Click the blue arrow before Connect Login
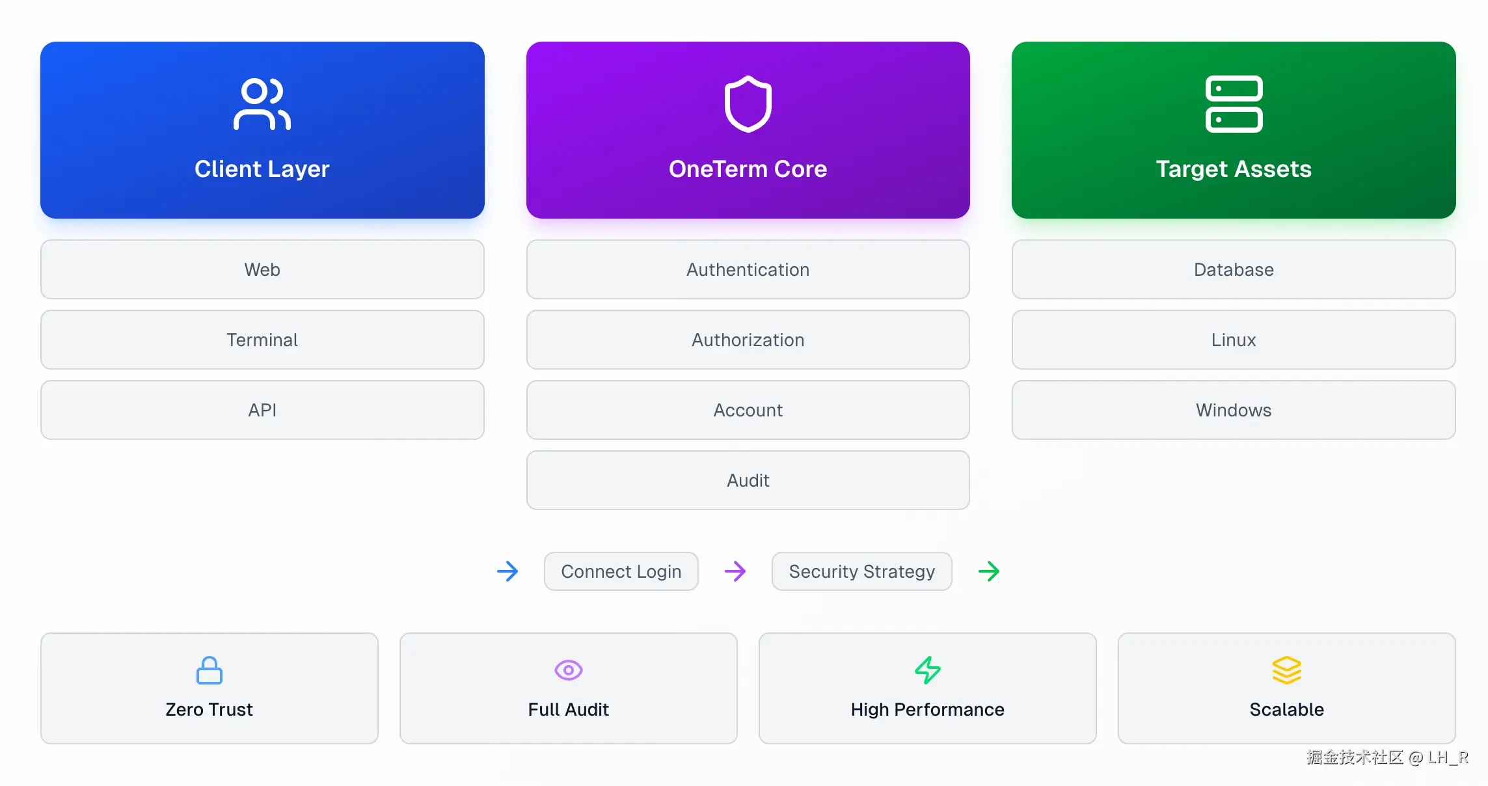Viewport: 1488px width, 786px height. point(507,571)
